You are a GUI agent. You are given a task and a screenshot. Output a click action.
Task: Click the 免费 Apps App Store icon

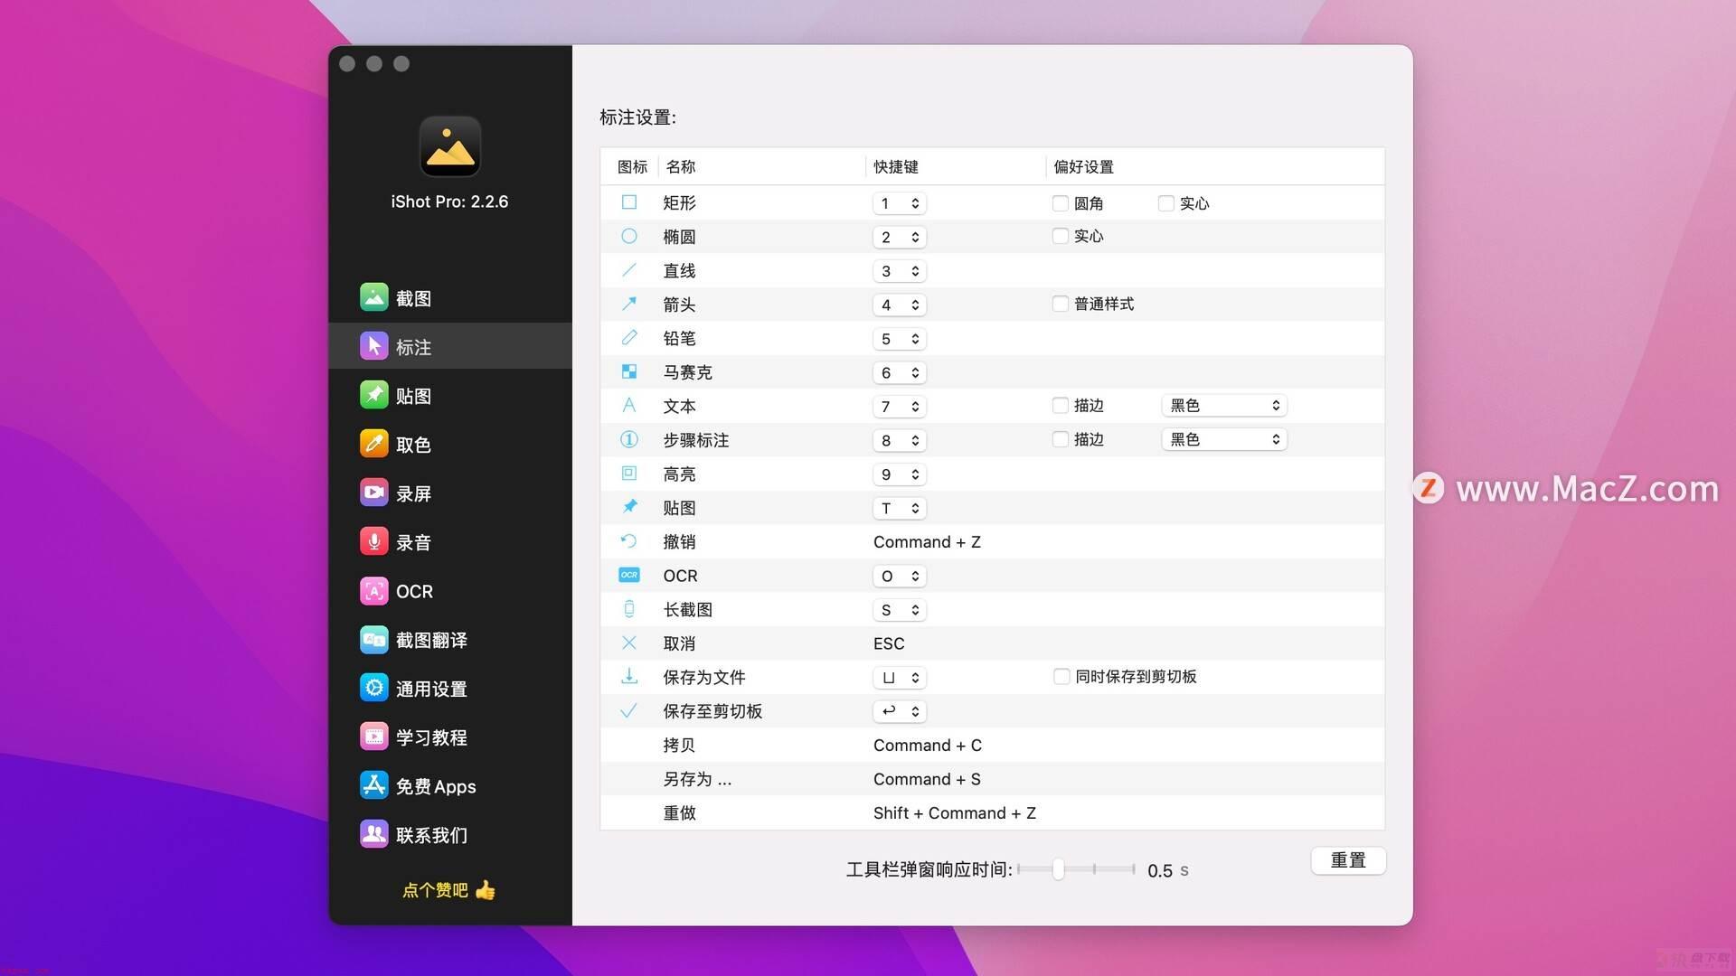374,785
